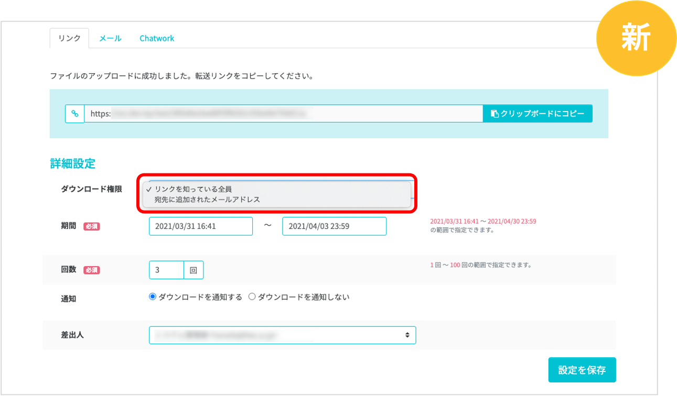Click the 必須 badge next to 回数
Viewport: 677px width, 396px height.
92,270
